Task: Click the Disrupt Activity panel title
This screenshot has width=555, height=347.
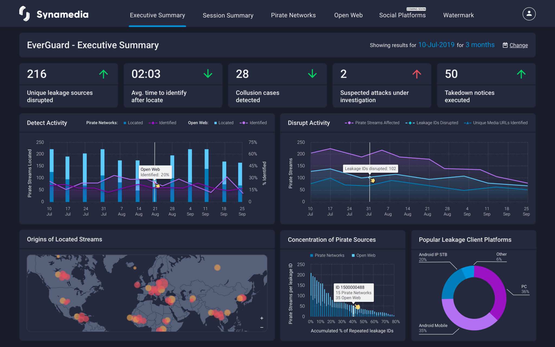Action: click(x=309, y=123)
